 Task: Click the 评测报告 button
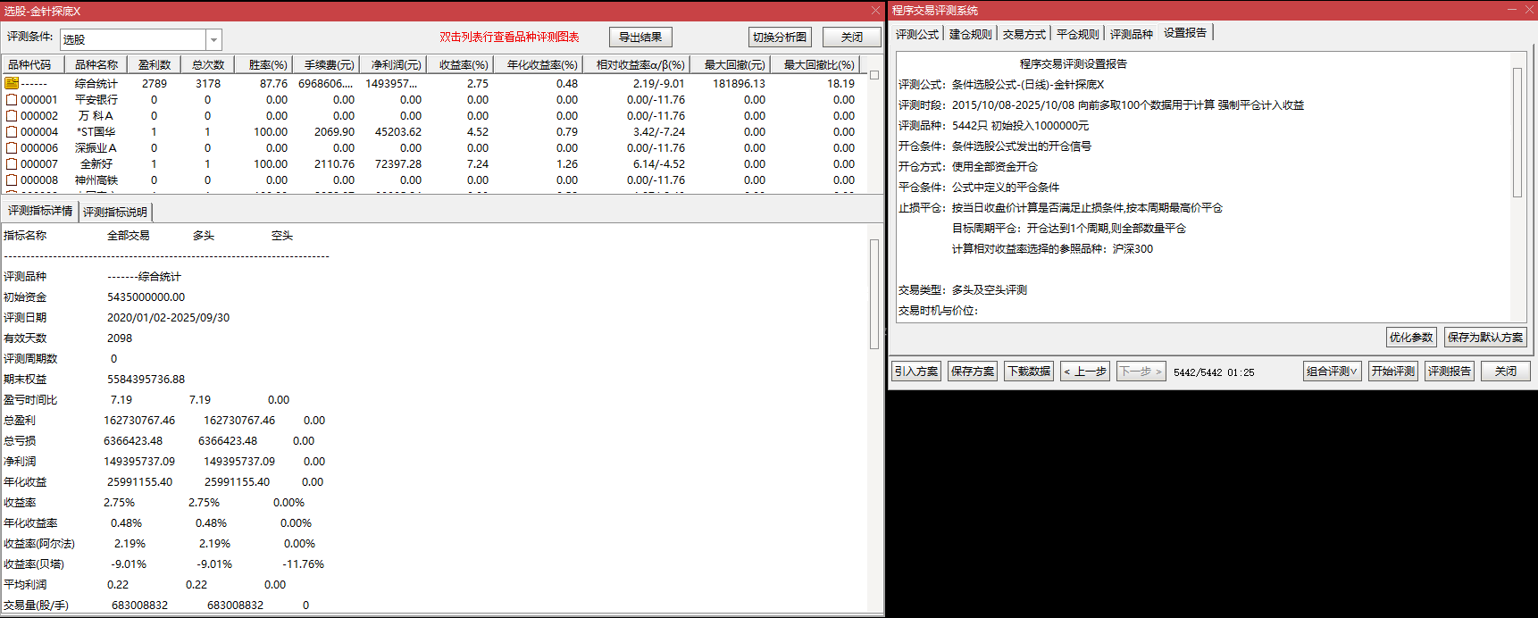tap(1450, 372)
